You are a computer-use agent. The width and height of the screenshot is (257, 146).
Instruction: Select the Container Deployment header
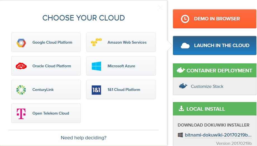coord(215,71)
